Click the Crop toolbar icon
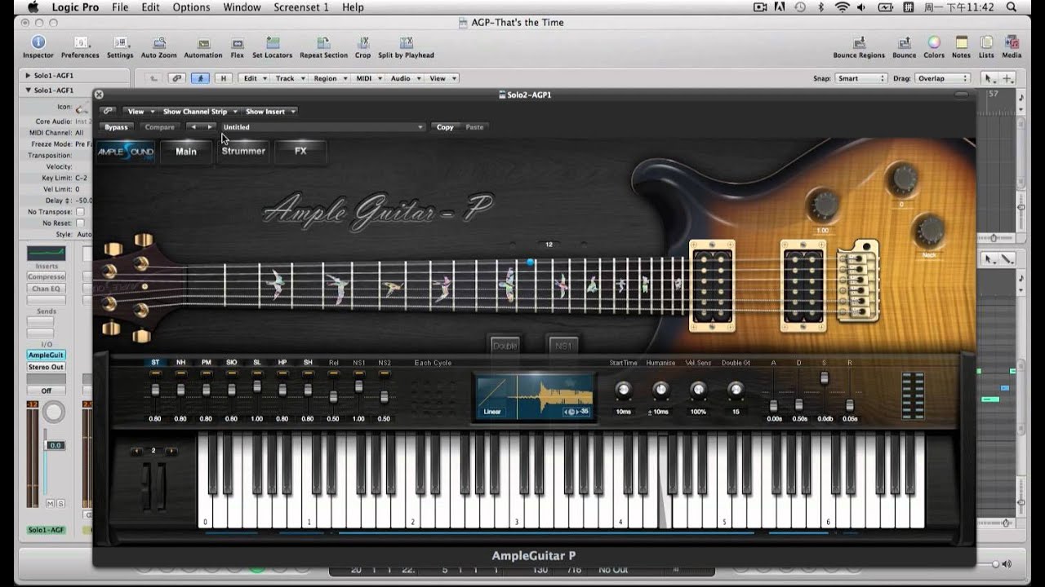The width and height of the screenshot is (1045, 587). tap(362, 47)
